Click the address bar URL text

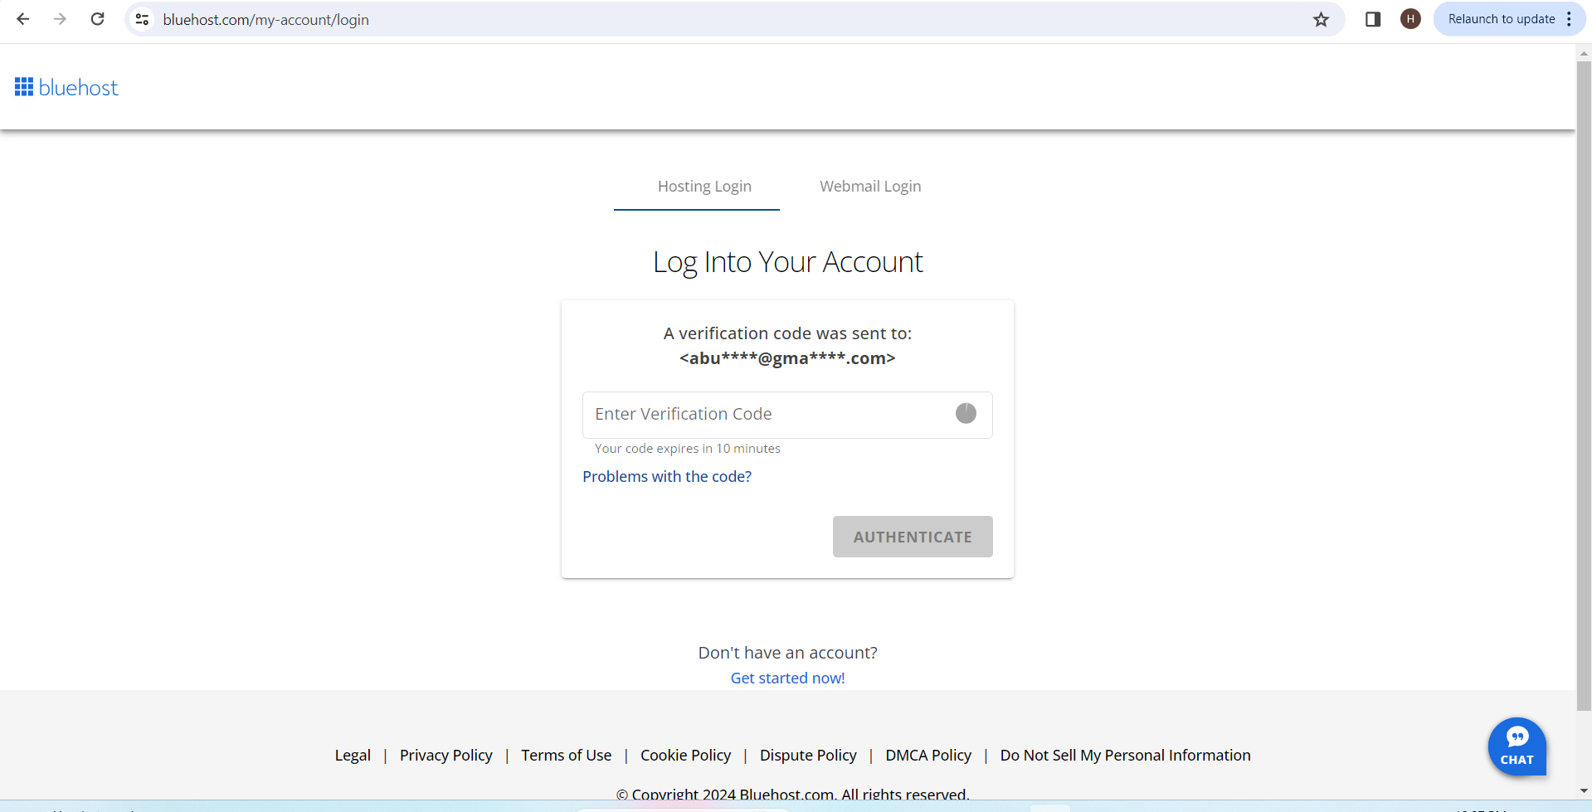[x=265, y=19]
